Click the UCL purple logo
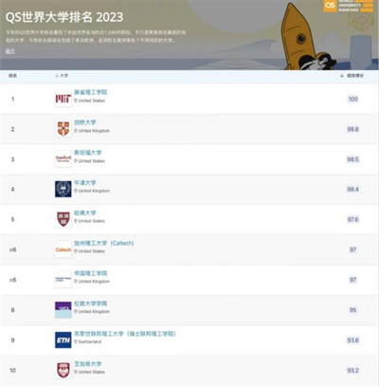This screenshot has width=379, height=387. pyautogui.click(x=63, y=310)
